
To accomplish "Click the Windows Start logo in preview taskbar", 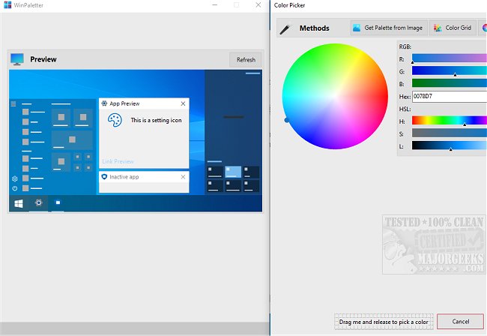I will (19, 204).
